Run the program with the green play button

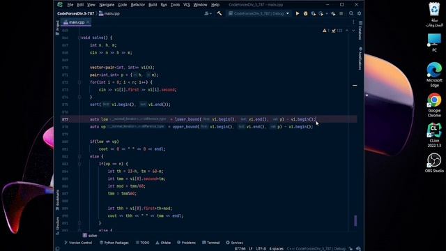298,13
